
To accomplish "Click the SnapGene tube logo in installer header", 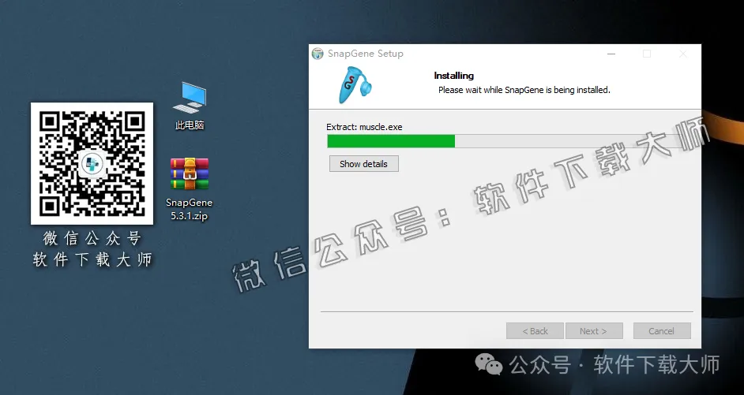I will click(x=355, y=85).
